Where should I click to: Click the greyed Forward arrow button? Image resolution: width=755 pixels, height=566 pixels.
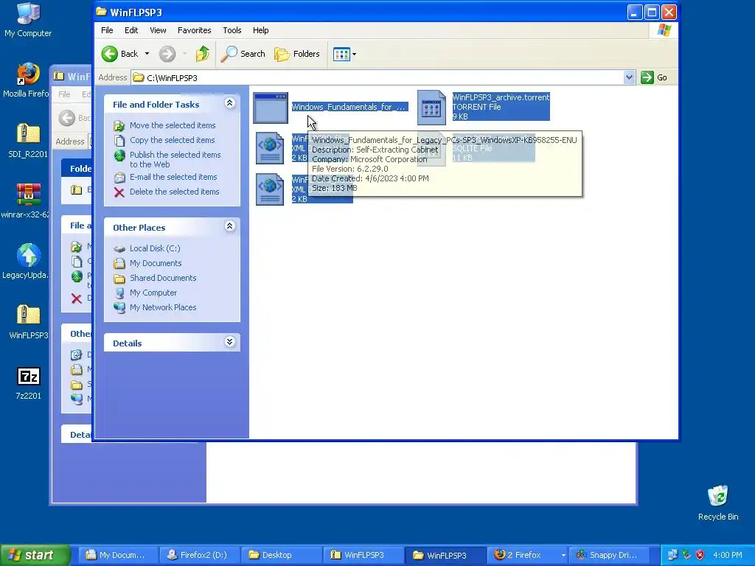click(167, 54)
